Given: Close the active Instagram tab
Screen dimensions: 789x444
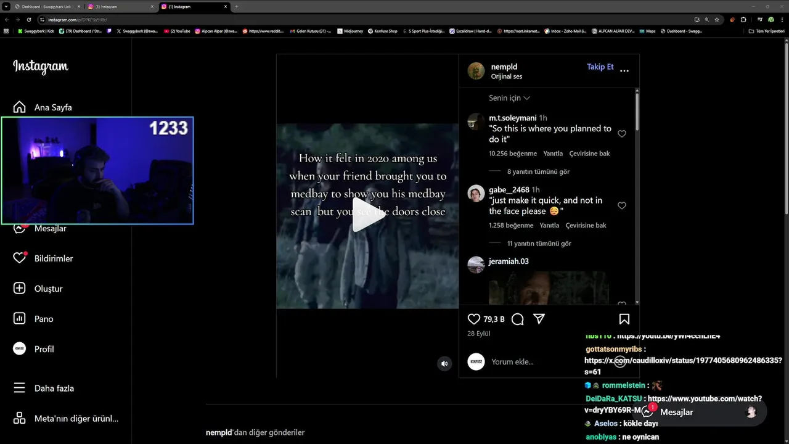Looking at the screenshot, I should click(x=226, y=6).
